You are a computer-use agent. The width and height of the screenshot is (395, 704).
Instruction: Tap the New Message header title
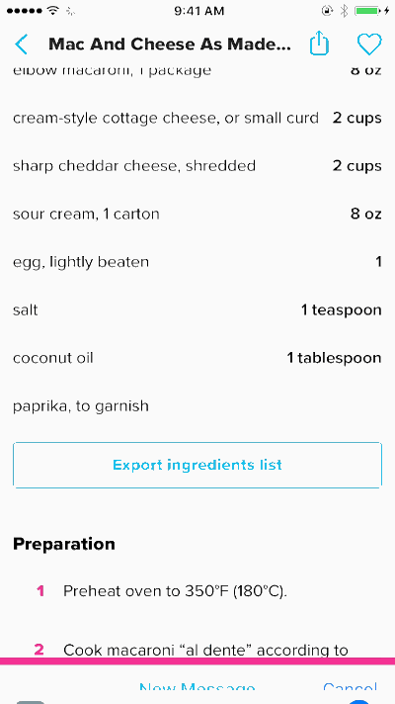click(x=197, y=688)
